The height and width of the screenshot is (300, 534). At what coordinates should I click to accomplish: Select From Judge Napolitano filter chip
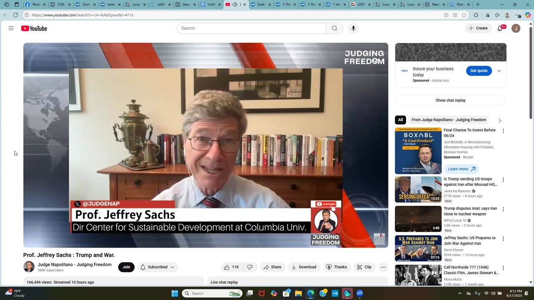coord(449,120)
